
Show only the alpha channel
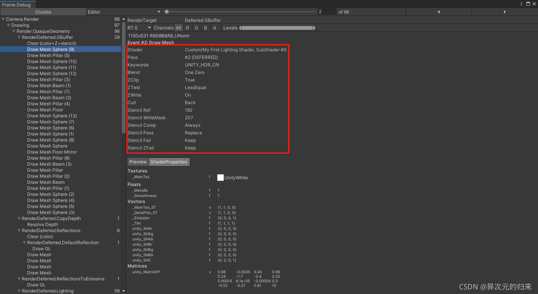tap(215, 28)
